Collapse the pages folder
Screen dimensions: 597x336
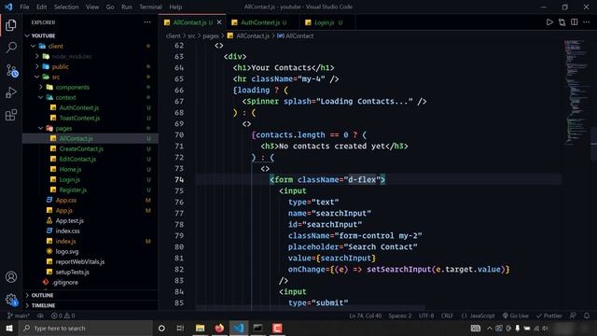[41, 129]
